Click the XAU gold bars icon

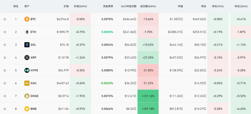27,83
